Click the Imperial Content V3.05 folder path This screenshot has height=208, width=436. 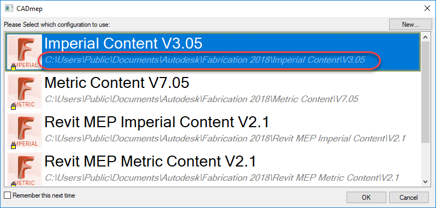click(x=205, y=60)
